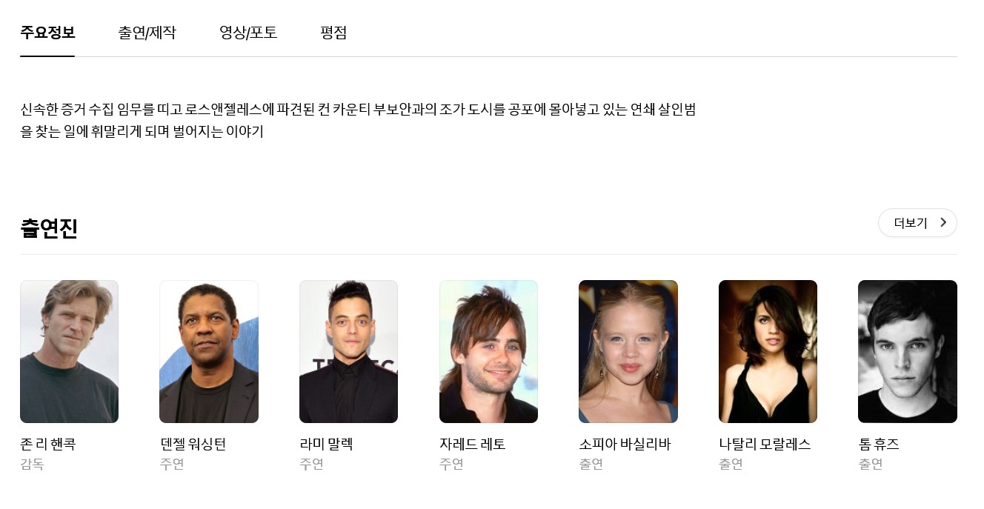
Task: Go to the 평점 tab
Action: [333, 33]
